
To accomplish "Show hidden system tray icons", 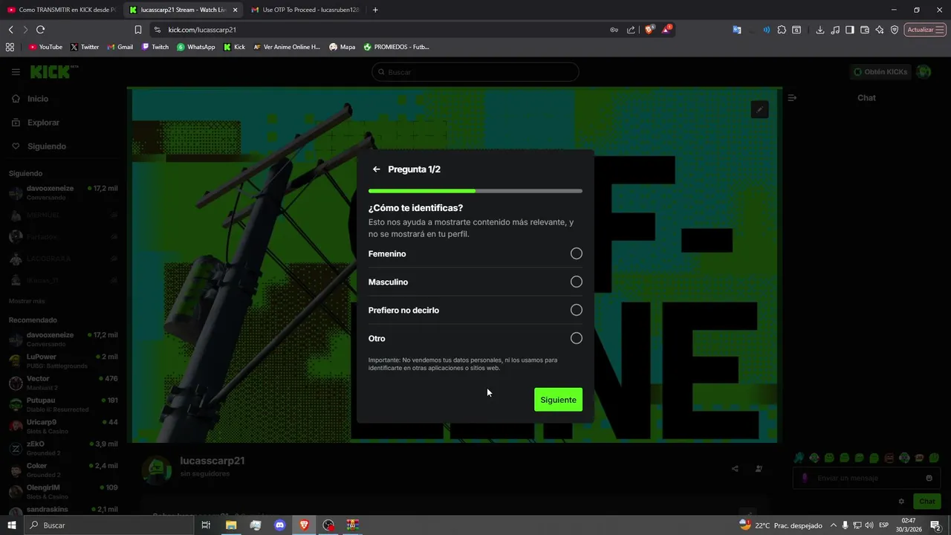I will click(x=833, y=525).
